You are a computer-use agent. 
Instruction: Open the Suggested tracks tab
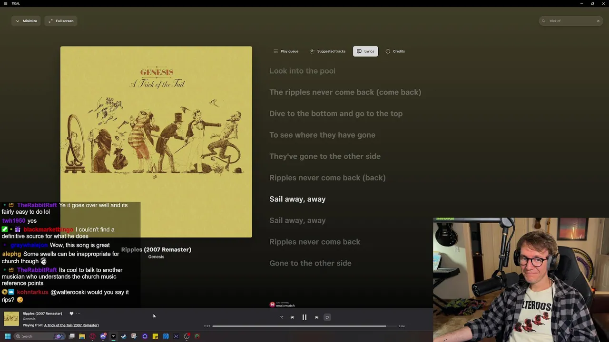(328, 51)
